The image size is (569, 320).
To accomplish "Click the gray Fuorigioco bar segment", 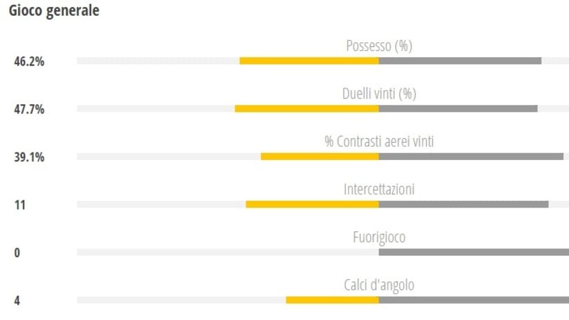I will point(474,252).
